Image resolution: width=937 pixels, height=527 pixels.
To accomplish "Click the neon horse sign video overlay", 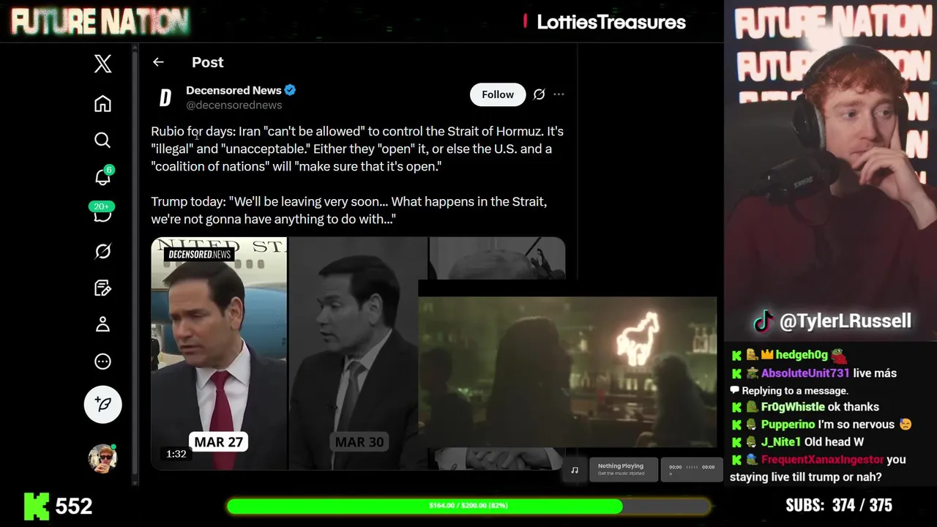I will coord(568,372).
